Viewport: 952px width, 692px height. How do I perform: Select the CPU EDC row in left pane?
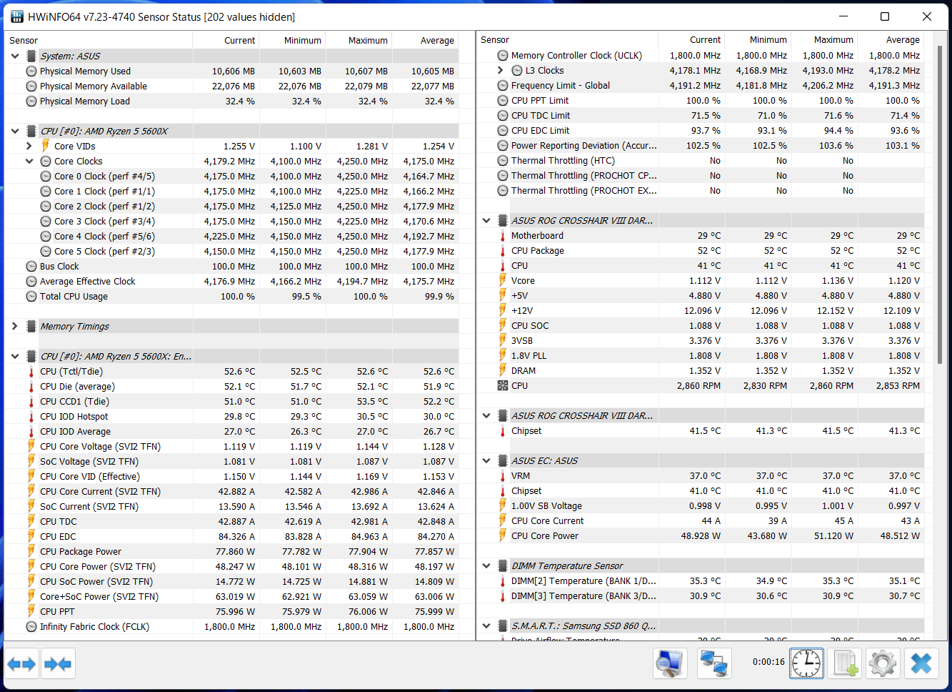pyautogui.click(x=232, y=537)
